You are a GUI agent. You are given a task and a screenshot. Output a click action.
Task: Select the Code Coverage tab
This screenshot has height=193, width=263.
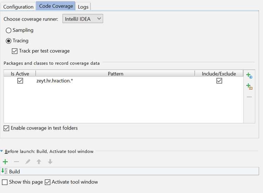pos(56,6)
